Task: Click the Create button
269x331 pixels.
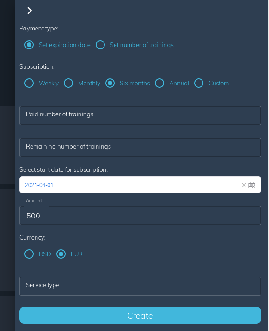Action: click(x=140, y=315)
